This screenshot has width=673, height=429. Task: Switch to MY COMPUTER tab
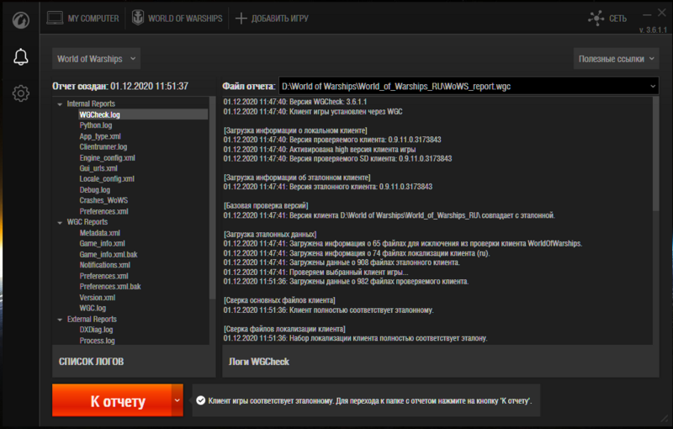coord(82,19)
